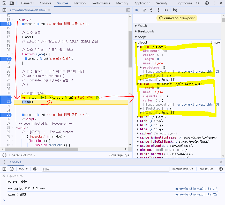Image resolution: width=225 pixels, height=205 pixels.
Task: Expand the a_two [[Scopes]] entry
Action: [x=141, y=113]
